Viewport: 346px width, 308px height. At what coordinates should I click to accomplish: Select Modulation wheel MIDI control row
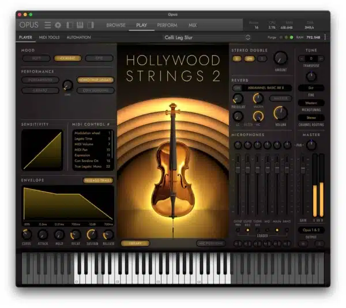(x=92, y=133)
